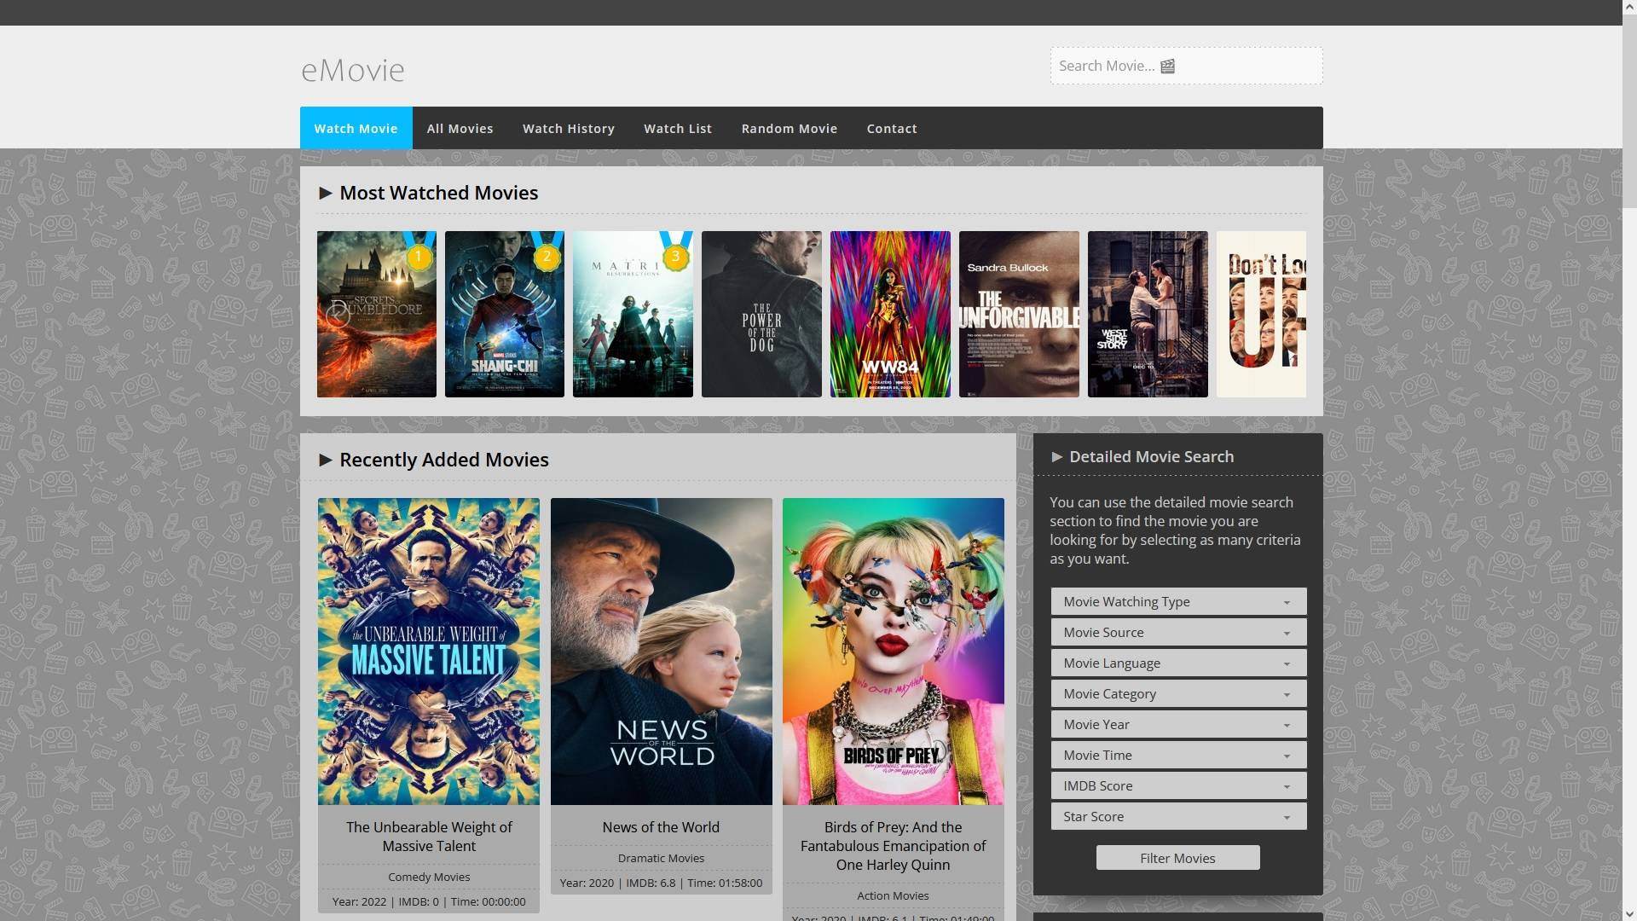Select the Random Movie menu item
1637x921 pixels.
pyautogui.click(x=789, y=129)
